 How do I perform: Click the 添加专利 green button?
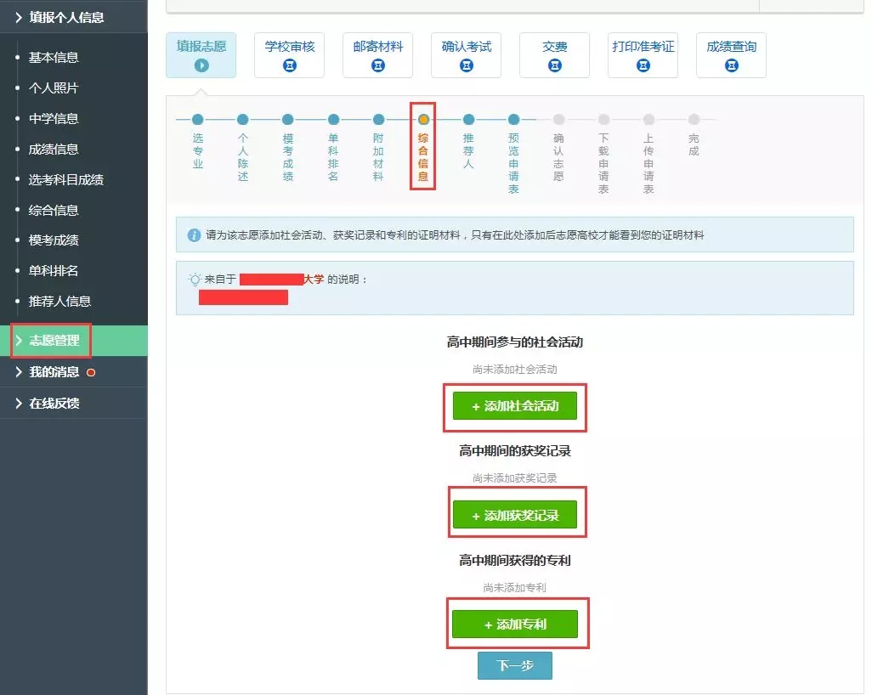click(514, 624)
